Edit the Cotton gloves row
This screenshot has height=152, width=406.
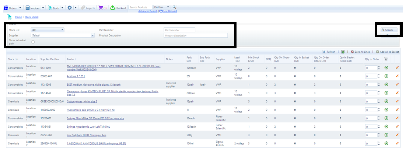click(x=397, y=101)
